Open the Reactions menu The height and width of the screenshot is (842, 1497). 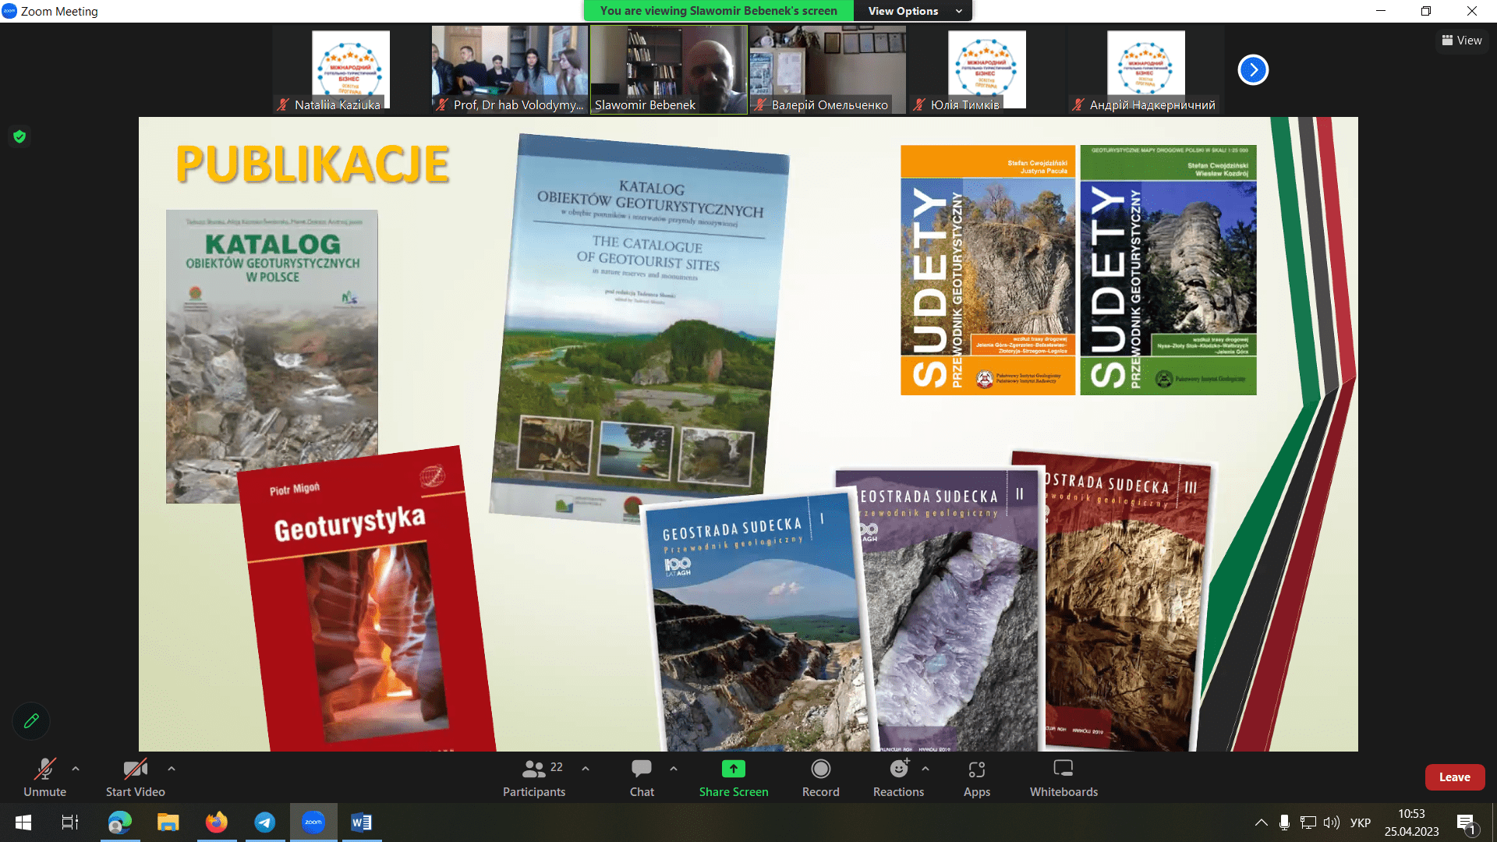[x=898, y=769]
